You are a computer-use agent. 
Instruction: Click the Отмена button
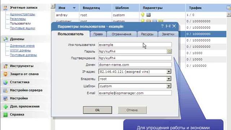point(132,110)
